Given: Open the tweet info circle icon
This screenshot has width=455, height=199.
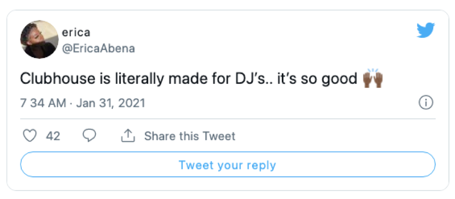Looking at the screenshot, I should (x=426, y=103).
